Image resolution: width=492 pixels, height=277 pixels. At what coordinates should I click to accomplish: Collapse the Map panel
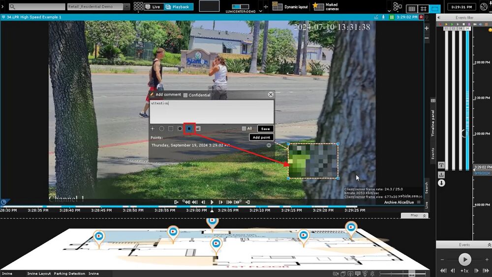425,216
